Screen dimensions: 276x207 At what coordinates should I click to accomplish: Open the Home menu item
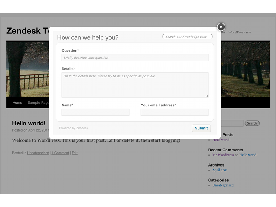click(x=17, y=103)
